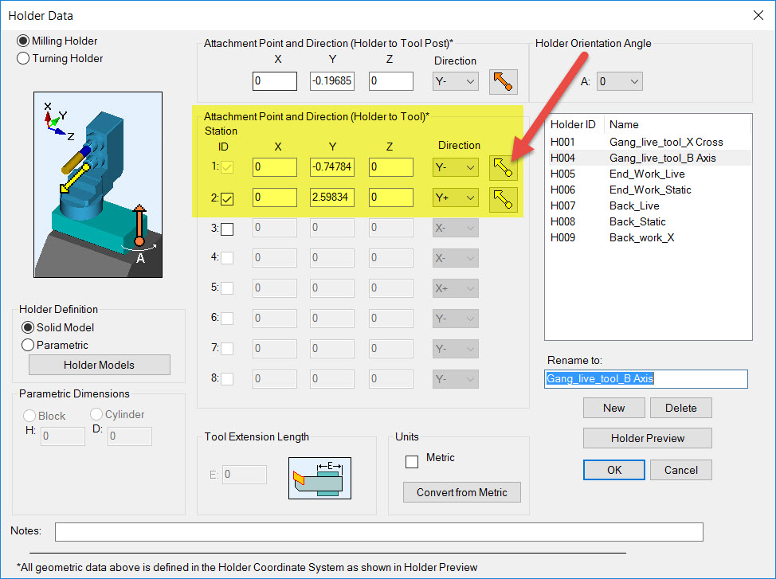This screenshot has height=579, width=776.
Task: Create a holder with the New button
Action: pos(613,407)
